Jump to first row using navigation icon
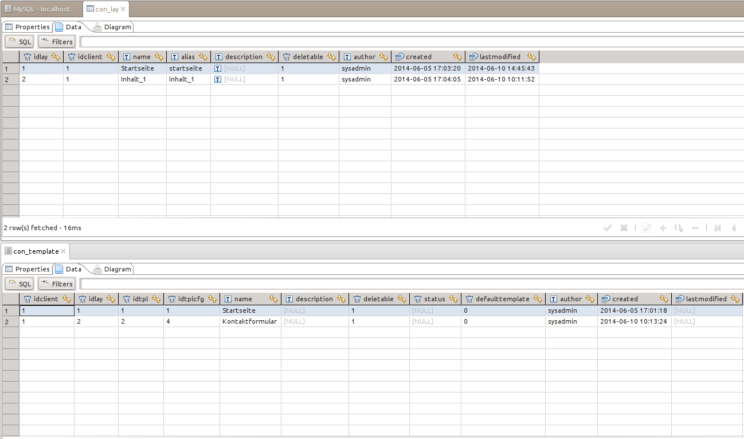This screenshot has width=744, height=439. (x=718, y=228)
